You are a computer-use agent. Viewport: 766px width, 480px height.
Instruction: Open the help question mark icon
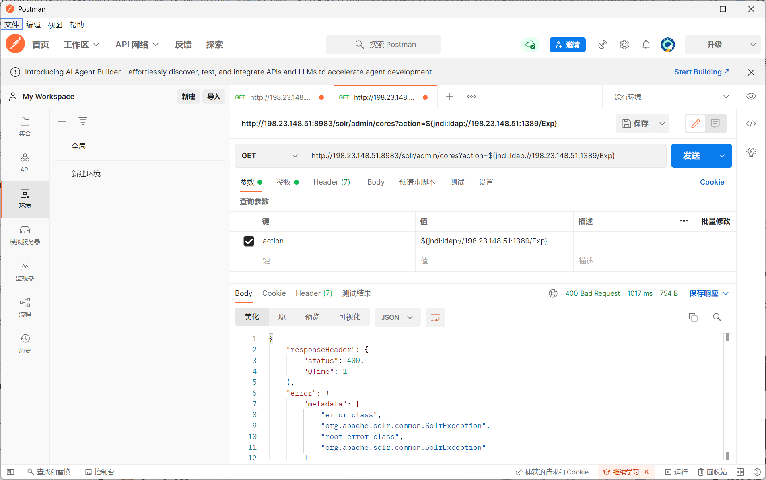coord(757,472)
